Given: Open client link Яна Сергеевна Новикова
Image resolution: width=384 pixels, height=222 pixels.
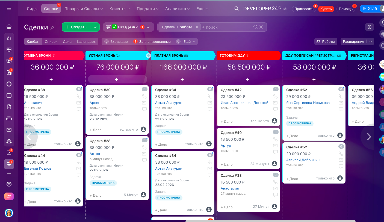Looking at the screenshot, I should click(x=308, y=103).
